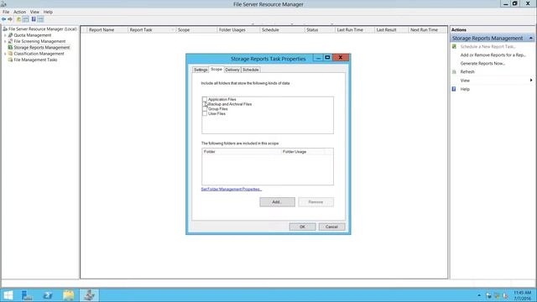Click the Scope column header

[x=196, y=30]
